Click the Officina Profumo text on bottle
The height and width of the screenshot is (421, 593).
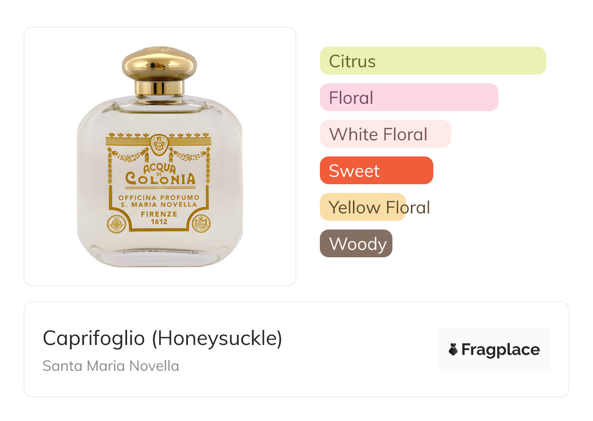point(159,197)
